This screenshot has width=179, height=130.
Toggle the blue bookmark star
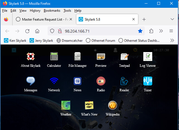140,31
